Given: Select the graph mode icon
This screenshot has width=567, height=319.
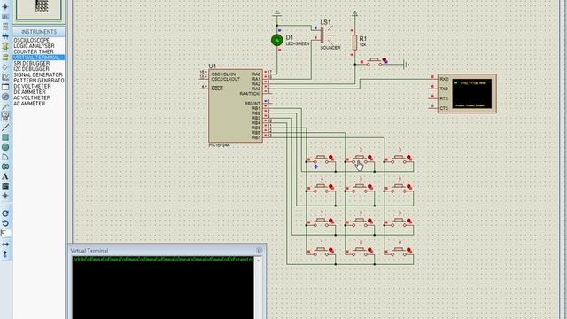Looking at the screenshot, I should pos(5,77).
